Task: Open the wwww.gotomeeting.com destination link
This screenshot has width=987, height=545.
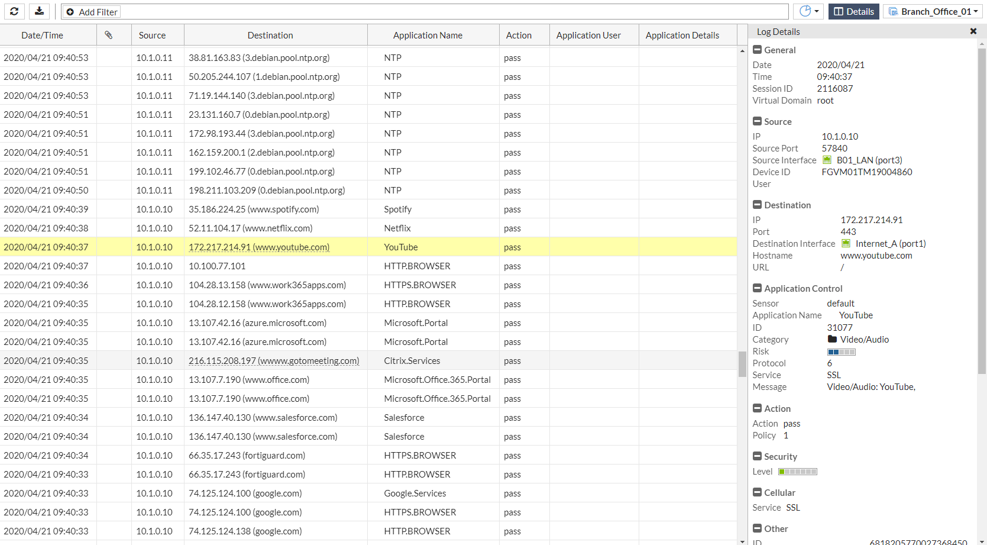Action: point(274,361)
